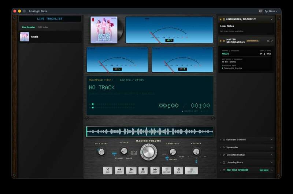Click the 44.1 kHz sample rate value
The width and height of the screenshot is (293, 194).
[265, 54]
